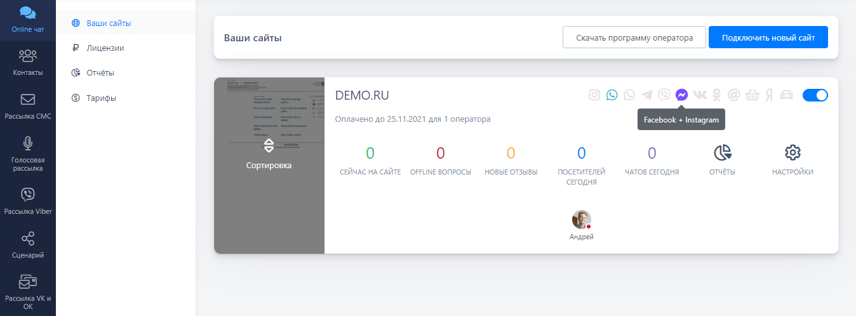
Task: Click the shopping basket channel icon
Action: click(x=752, y=95)
